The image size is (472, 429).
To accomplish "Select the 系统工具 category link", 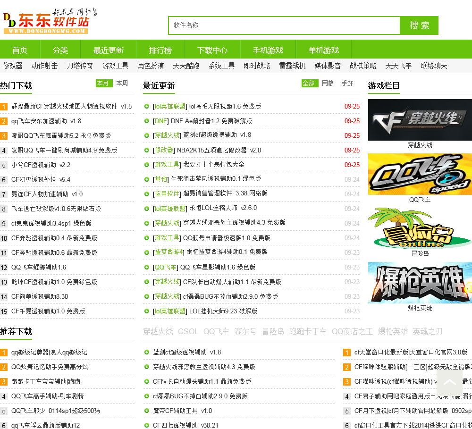I will [221, 66].
